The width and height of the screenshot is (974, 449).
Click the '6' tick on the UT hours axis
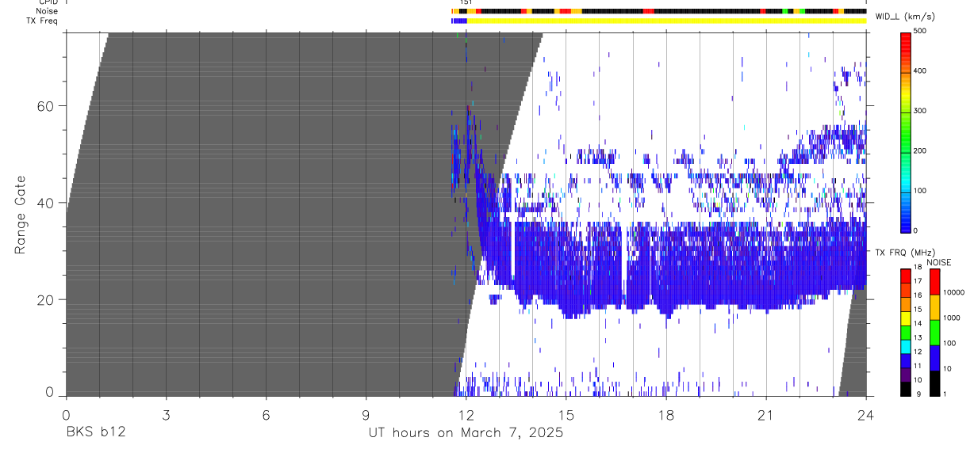pos(266,414)
